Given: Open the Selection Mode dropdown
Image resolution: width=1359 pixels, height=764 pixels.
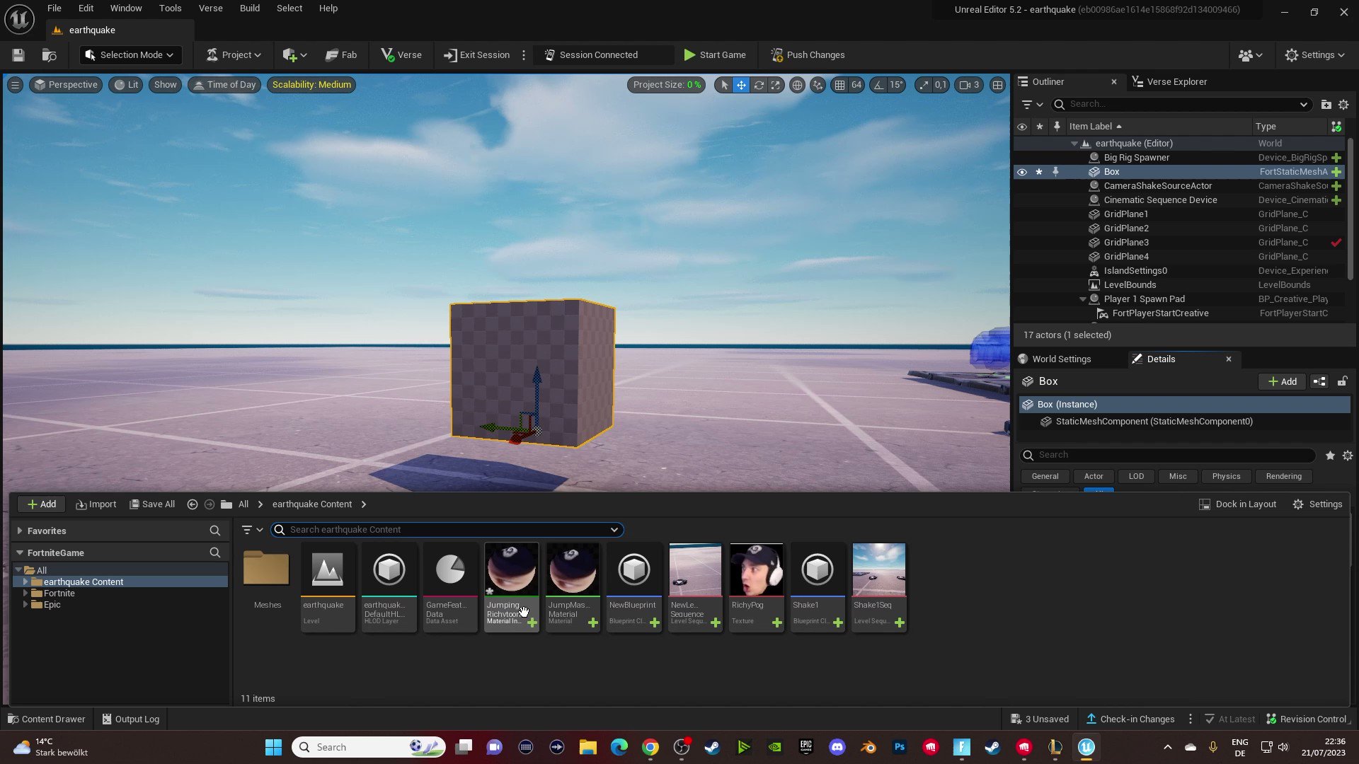Looking at the screenshot, I should 130,54.
